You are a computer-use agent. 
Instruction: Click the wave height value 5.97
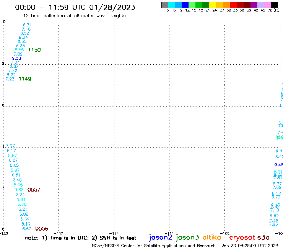click(15, 170)
